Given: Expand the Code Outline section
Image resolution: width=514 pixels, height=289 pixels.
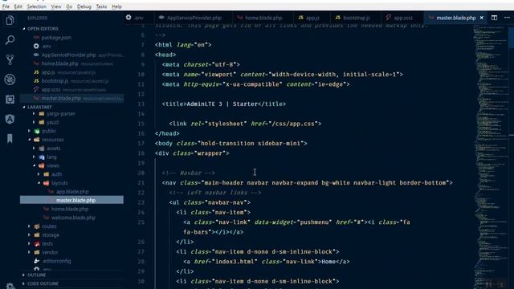Looking at the screenshot, I should (x=43, y=283).
